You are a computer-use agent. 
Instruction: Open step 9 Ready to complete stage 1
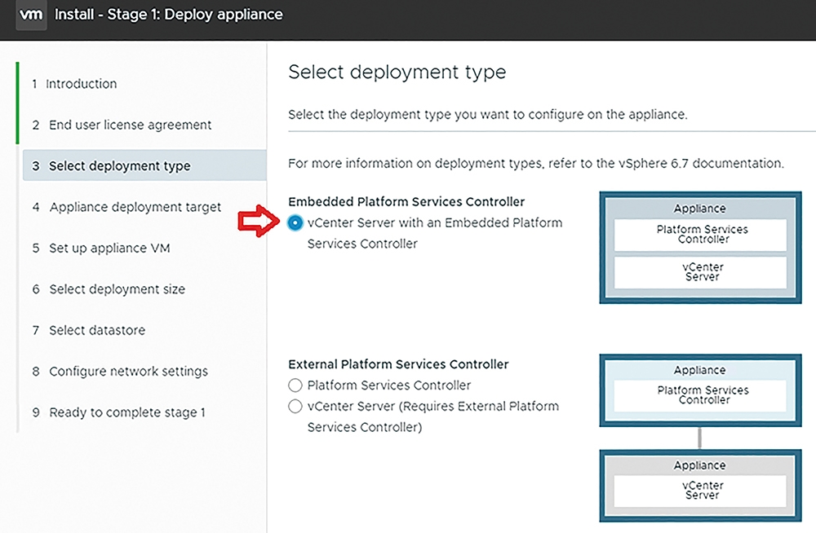[x=118, y=412]
